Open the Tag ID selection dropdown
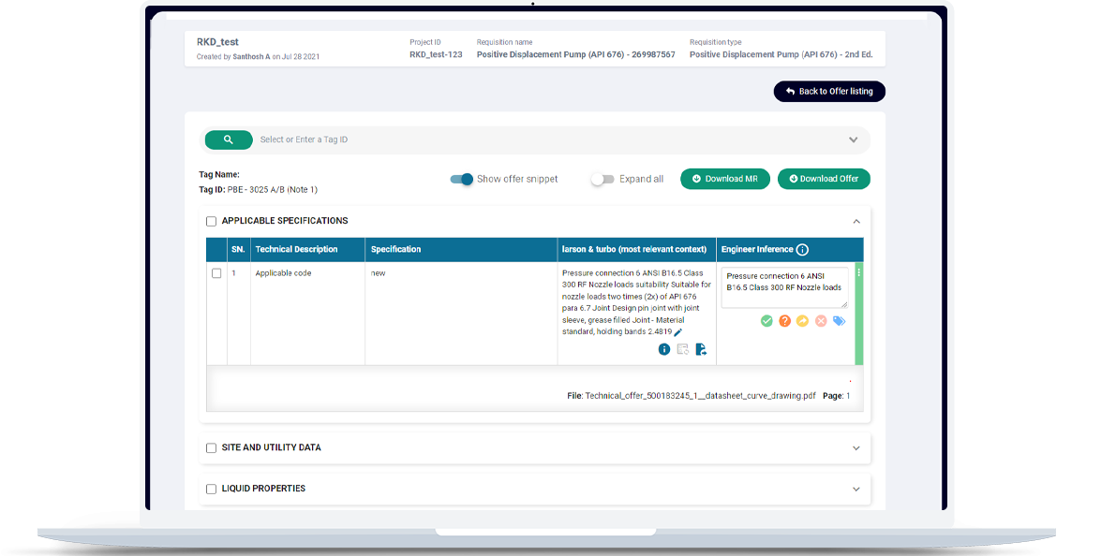The width and height of the screenshot is (1101, 556). click(853, 139)
